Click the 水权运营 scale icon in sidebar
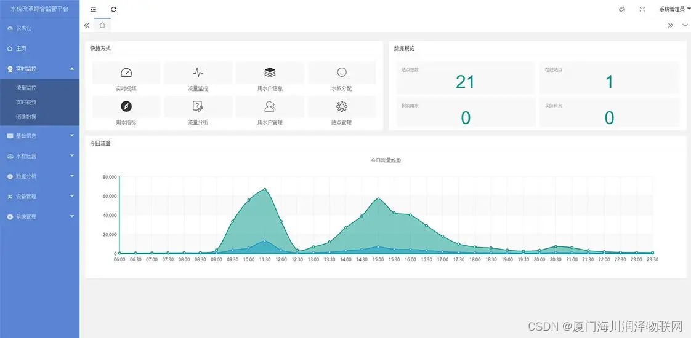 (10, 156)
